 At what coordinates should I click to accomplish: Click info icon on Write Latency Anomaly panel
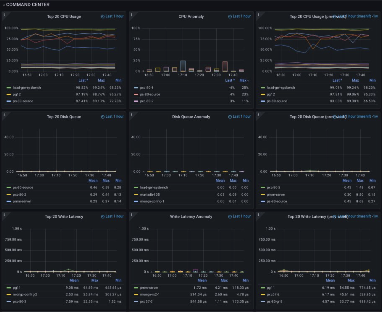[131, 214]
